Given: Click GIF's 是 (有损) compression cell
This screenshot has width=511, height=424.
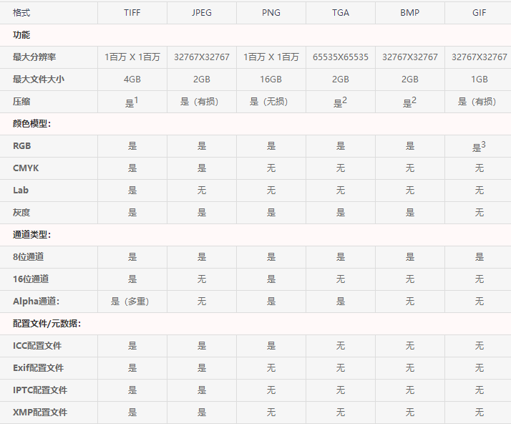Looking at the screenshot, I should pyautogui.click(x=477, y=102).
